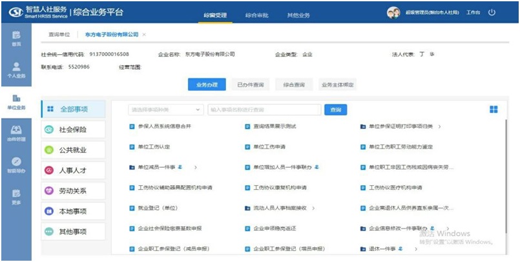This screenshot has width=520, height=262.
Task: Open the 单位工伤认定 item link
Action: (154, 146)
